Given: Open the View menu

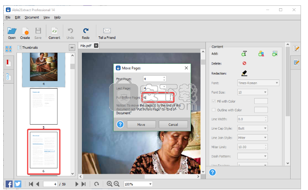Looking at the screenshot, I should (47, 17).
